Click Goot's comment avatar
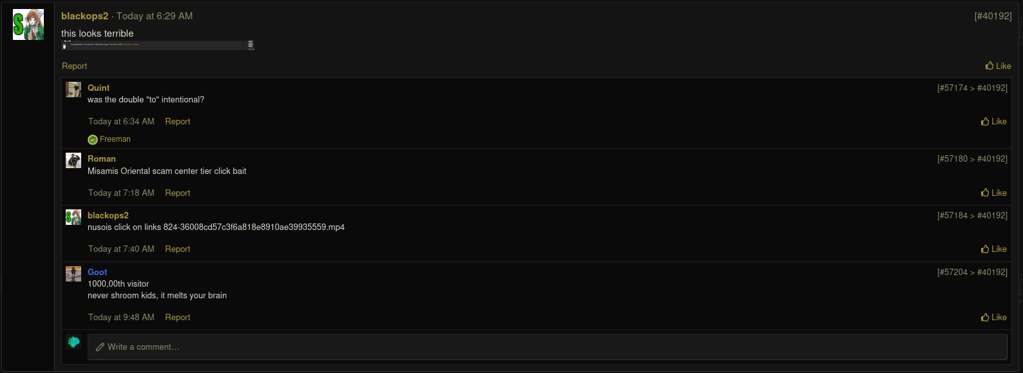This screenshot has width=1023, height=373. (73, 274)
